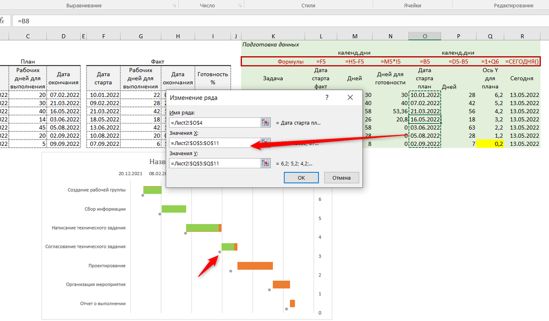Viewport: 549px width, 321px height.
Task: Click the orange bar for Проектирование
Action: point(255,266)
